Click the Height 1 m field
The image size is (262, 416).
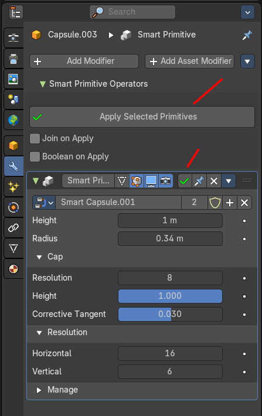[x=170, y=221]
